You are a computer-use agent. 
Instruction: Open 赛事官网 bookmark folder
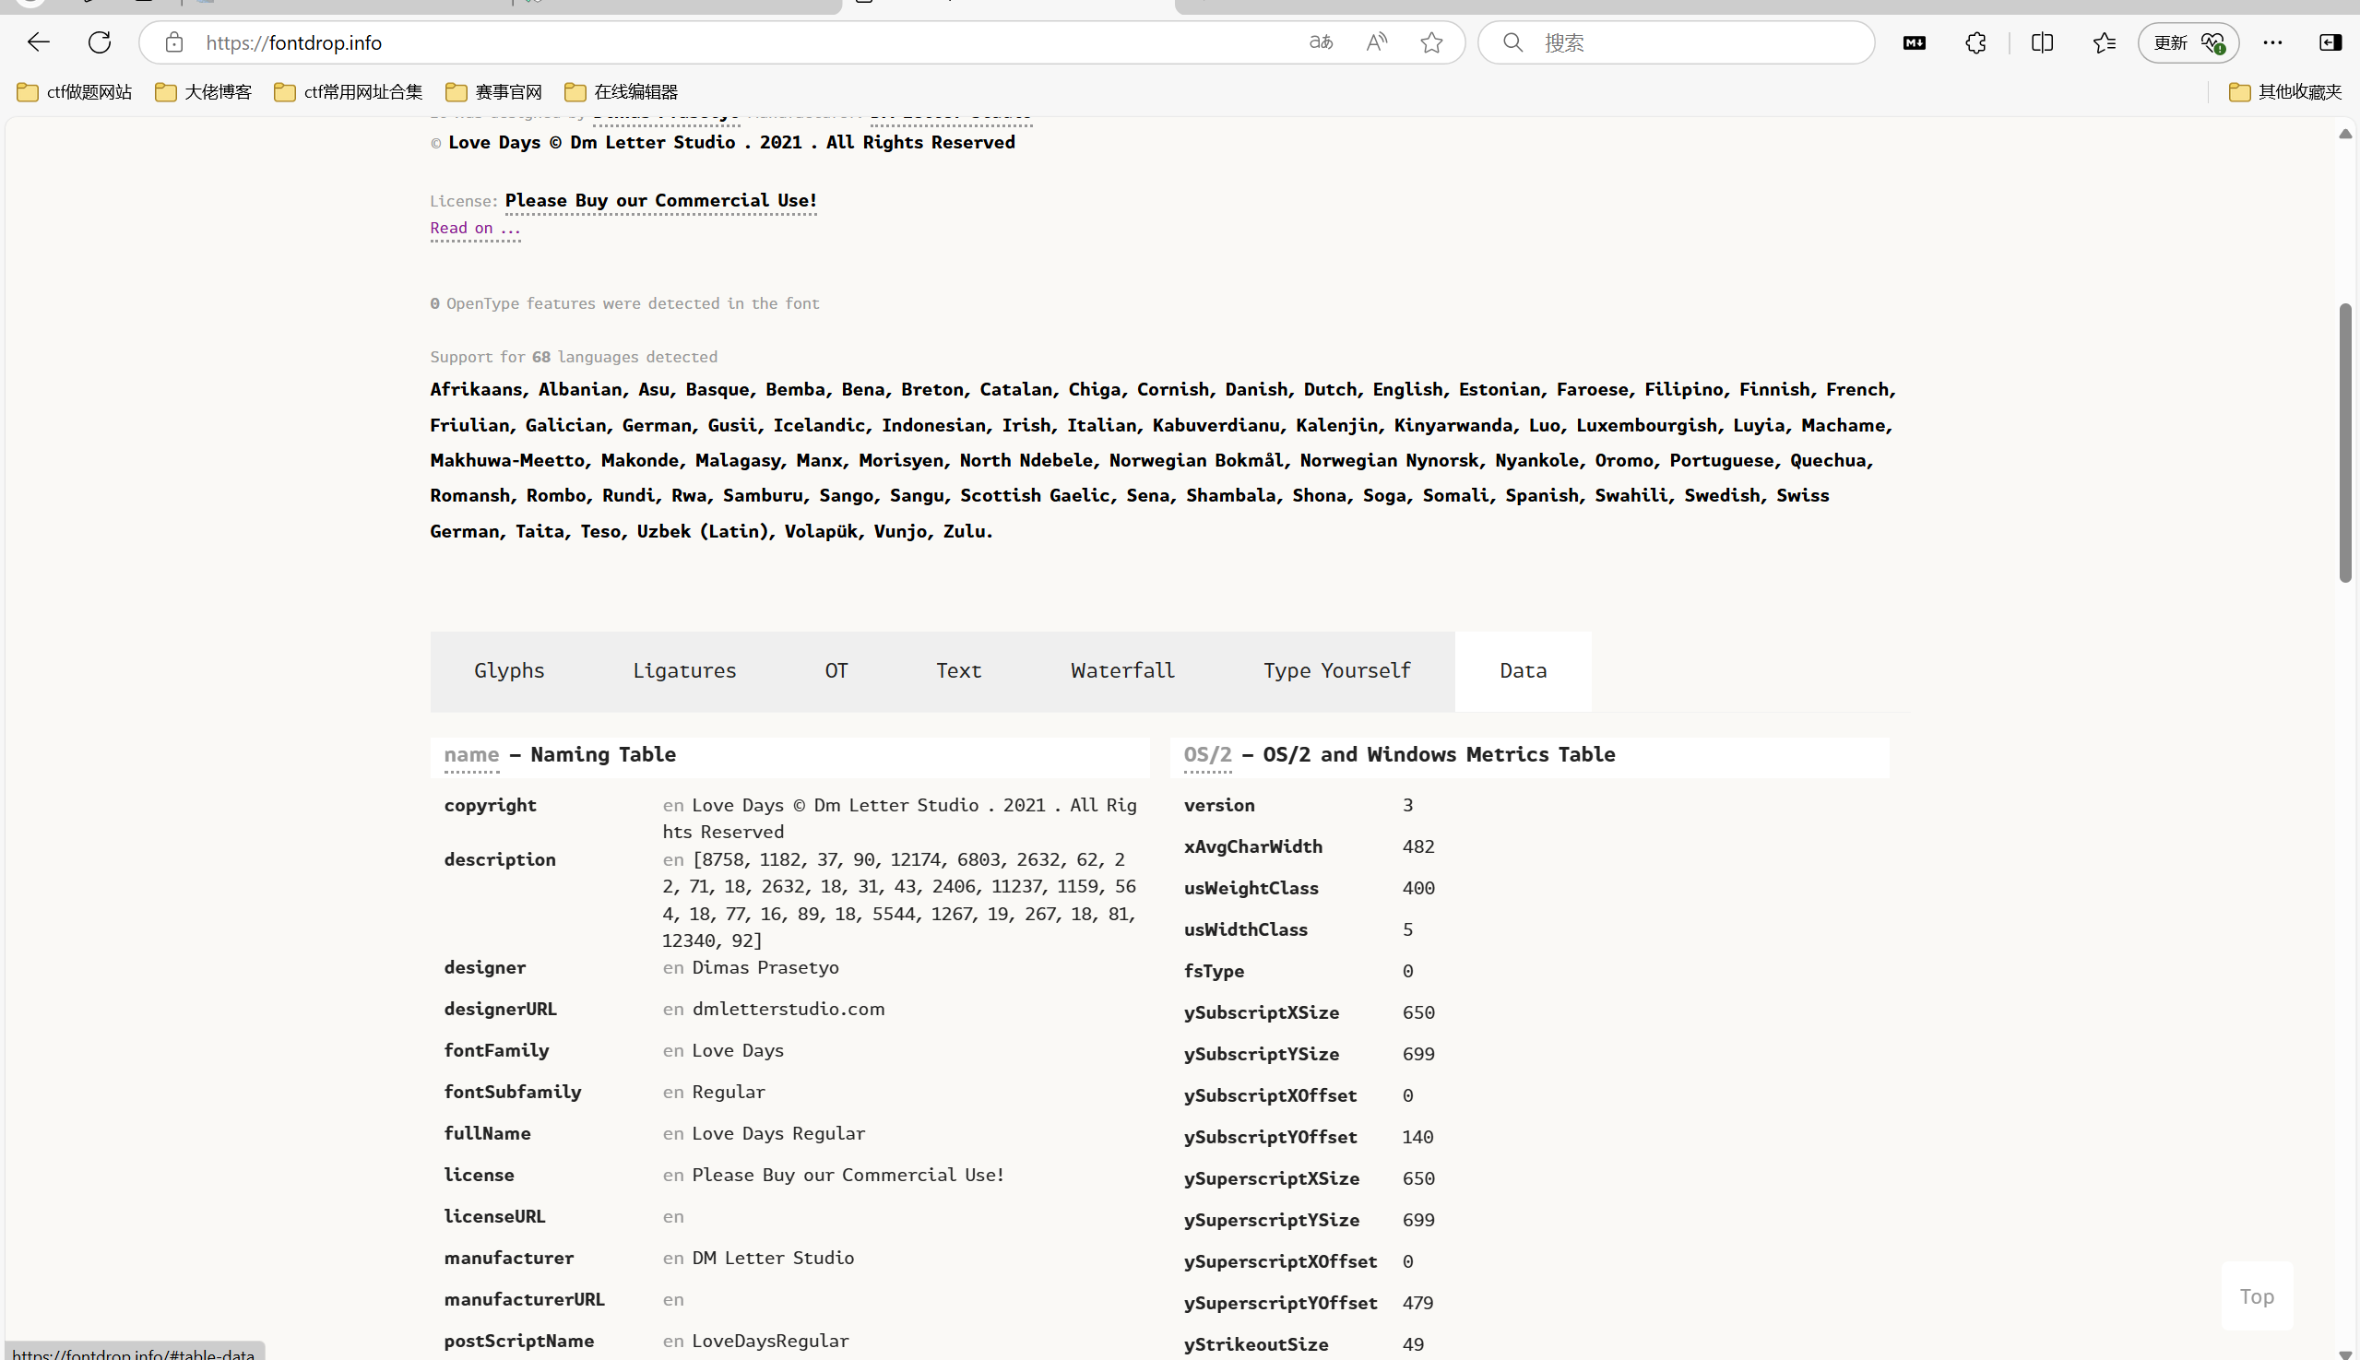tap(494, 91)
